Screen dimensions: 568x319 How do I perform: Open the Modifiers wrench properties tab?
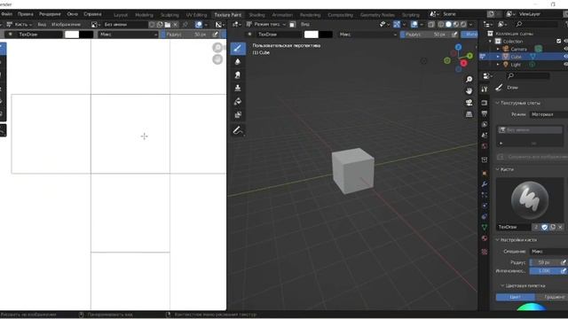point(485,184)
